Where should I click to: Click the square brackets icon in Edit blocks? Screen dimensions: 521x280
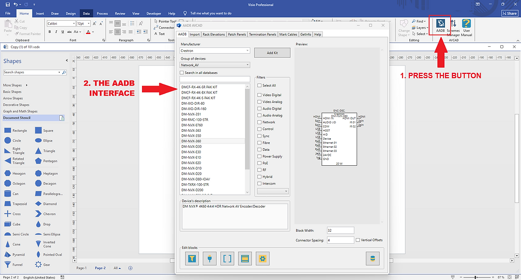pos(228,258)
